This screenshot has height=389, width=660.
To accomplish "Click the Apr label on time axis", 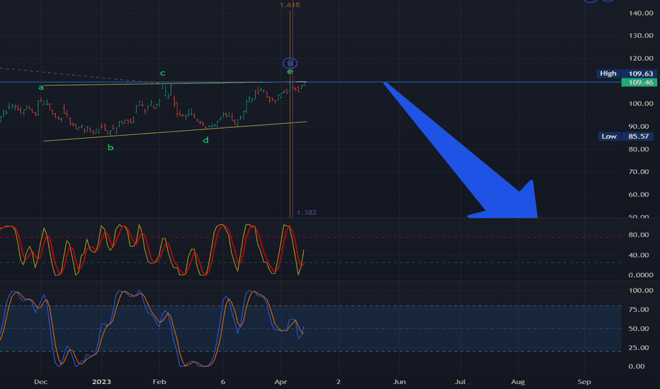I will point(280,382).
